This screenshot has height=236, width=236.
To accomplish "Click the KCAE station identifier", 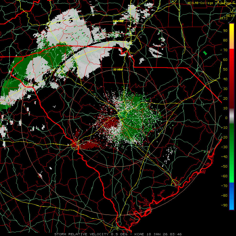I will coord(139,234).
